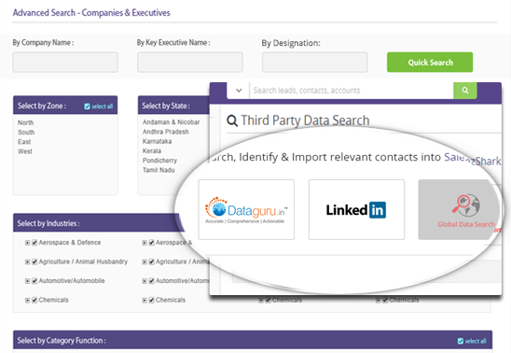Click the search leads, contacts, accounts box
The width and height of the screenshot is (511, 353).
point(352,91)
